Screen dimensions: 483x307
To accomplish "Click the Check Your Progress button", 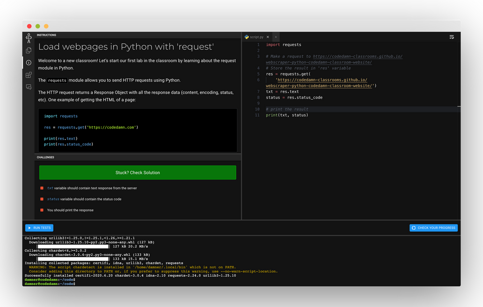I will [x=433, y=228].
